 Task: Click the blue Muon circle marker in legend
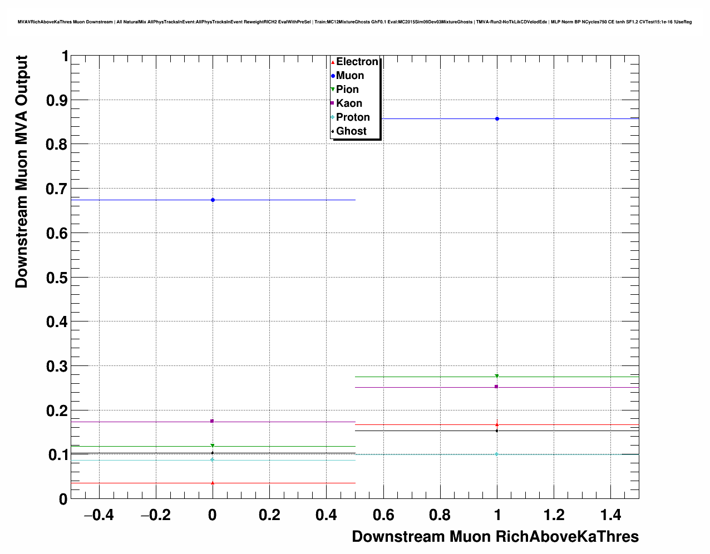(333, 76)
